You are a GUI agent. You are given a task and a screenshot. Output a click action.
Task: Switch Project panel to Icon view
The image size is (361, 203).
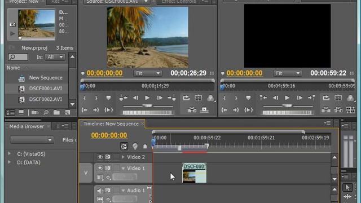pyautogui.click(x=21, y=113)
